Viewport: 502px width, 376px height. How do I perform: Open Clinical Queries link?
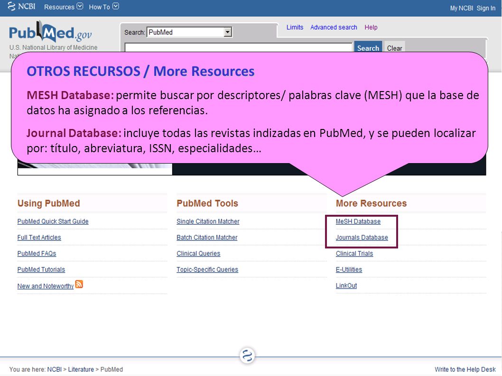tap(198, 253)
